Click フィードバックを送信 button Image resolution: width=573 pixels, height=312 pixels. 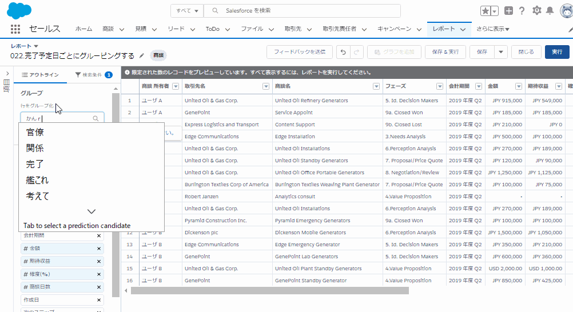point(300,52)
